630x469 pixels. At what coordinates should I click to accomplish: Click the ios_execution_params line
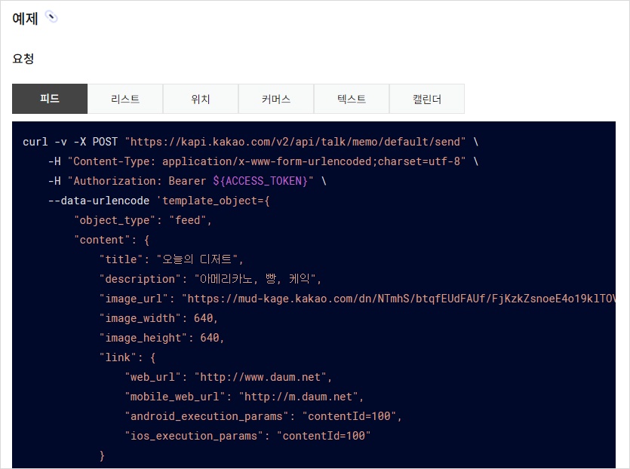[247, 436]
